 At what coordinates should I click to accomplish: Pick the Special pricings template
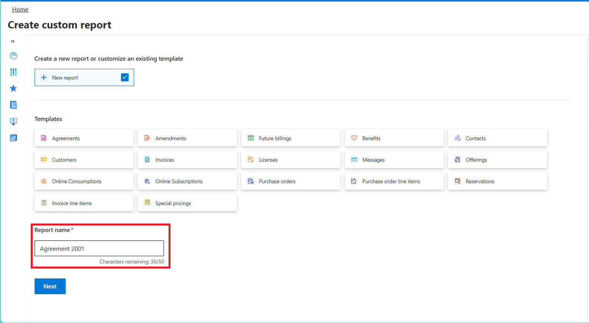[x=187, y=203]
